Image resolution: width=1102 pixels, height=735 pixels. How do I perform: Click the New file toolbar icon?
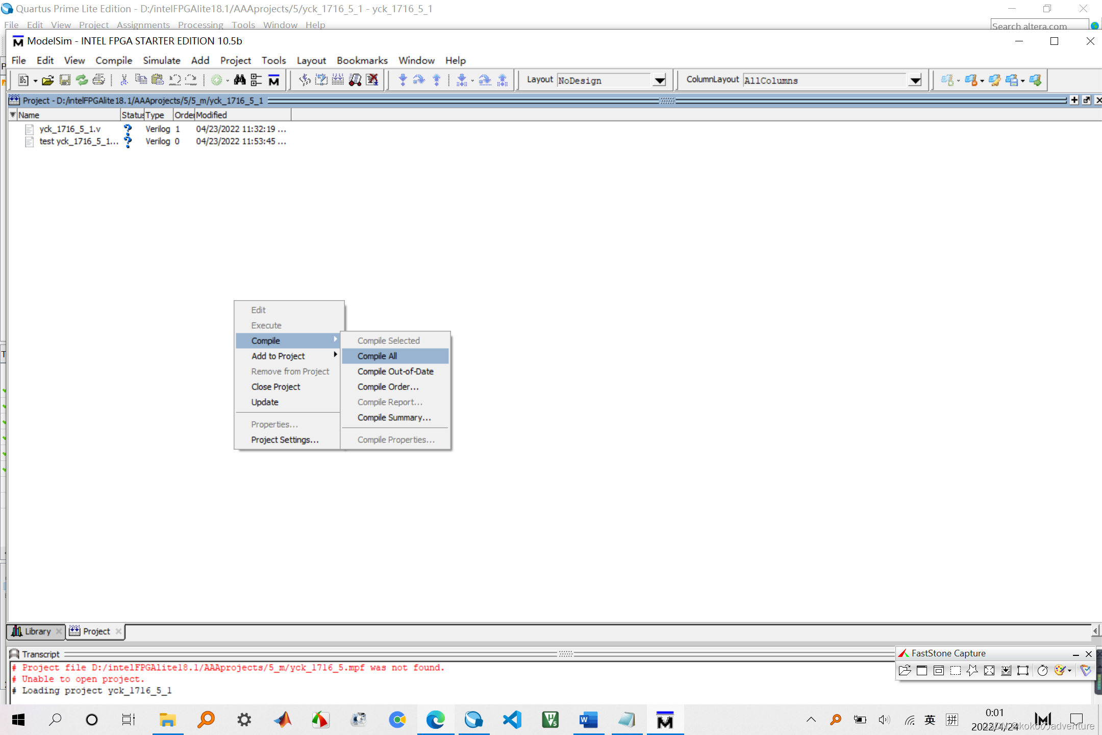23,80
